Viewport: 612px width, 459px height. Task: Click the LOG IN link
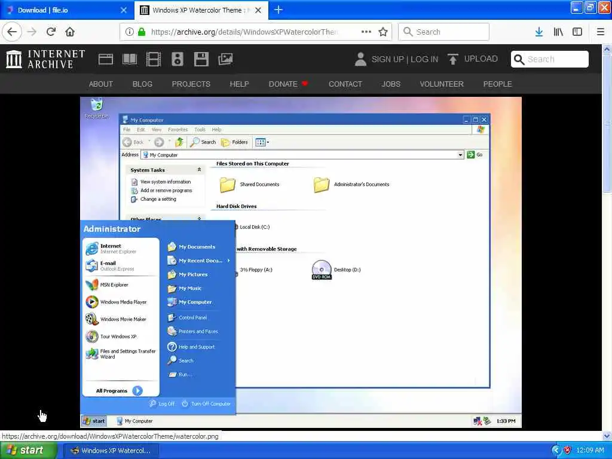click(x=424, y=59)
